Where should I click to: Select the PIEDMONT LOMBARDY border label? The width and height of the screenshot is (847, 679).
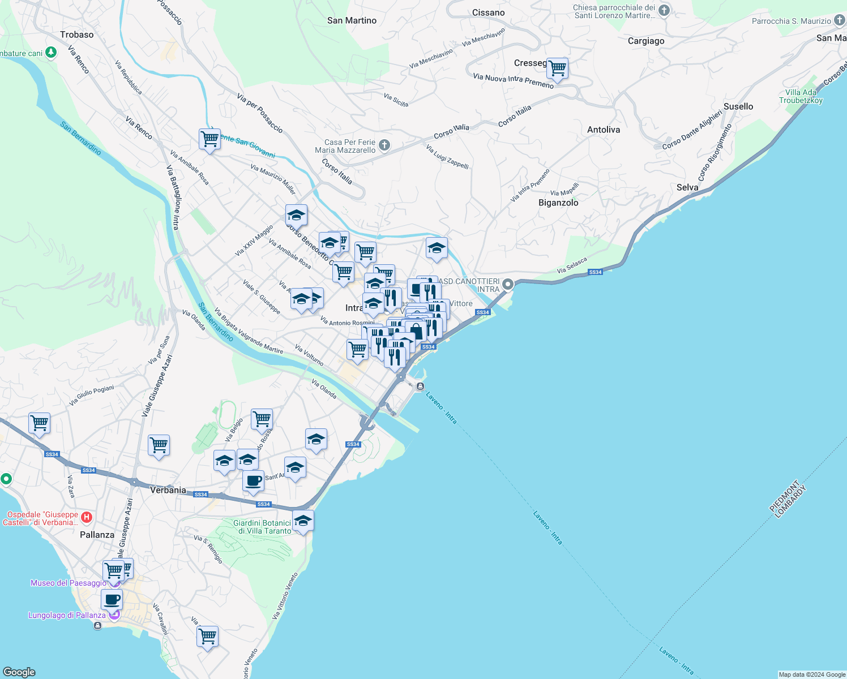pyautogui.click(x=788, y=500)
